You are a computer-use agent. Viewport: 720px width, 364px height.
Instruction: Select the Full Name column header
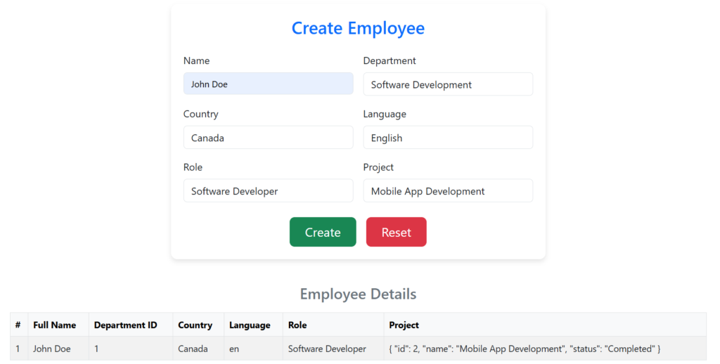click(58, 325)
